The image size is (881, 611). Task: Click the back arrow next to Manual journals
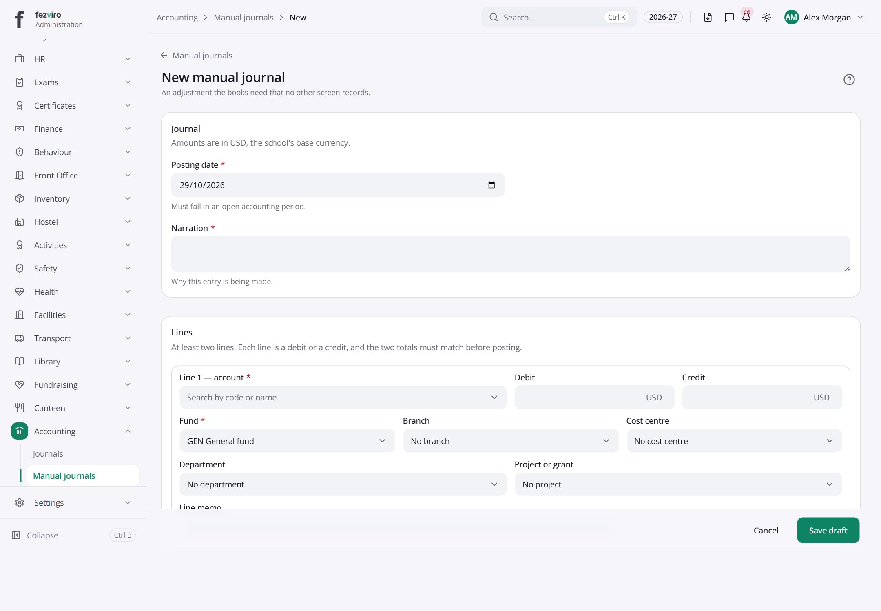[164, 55]
